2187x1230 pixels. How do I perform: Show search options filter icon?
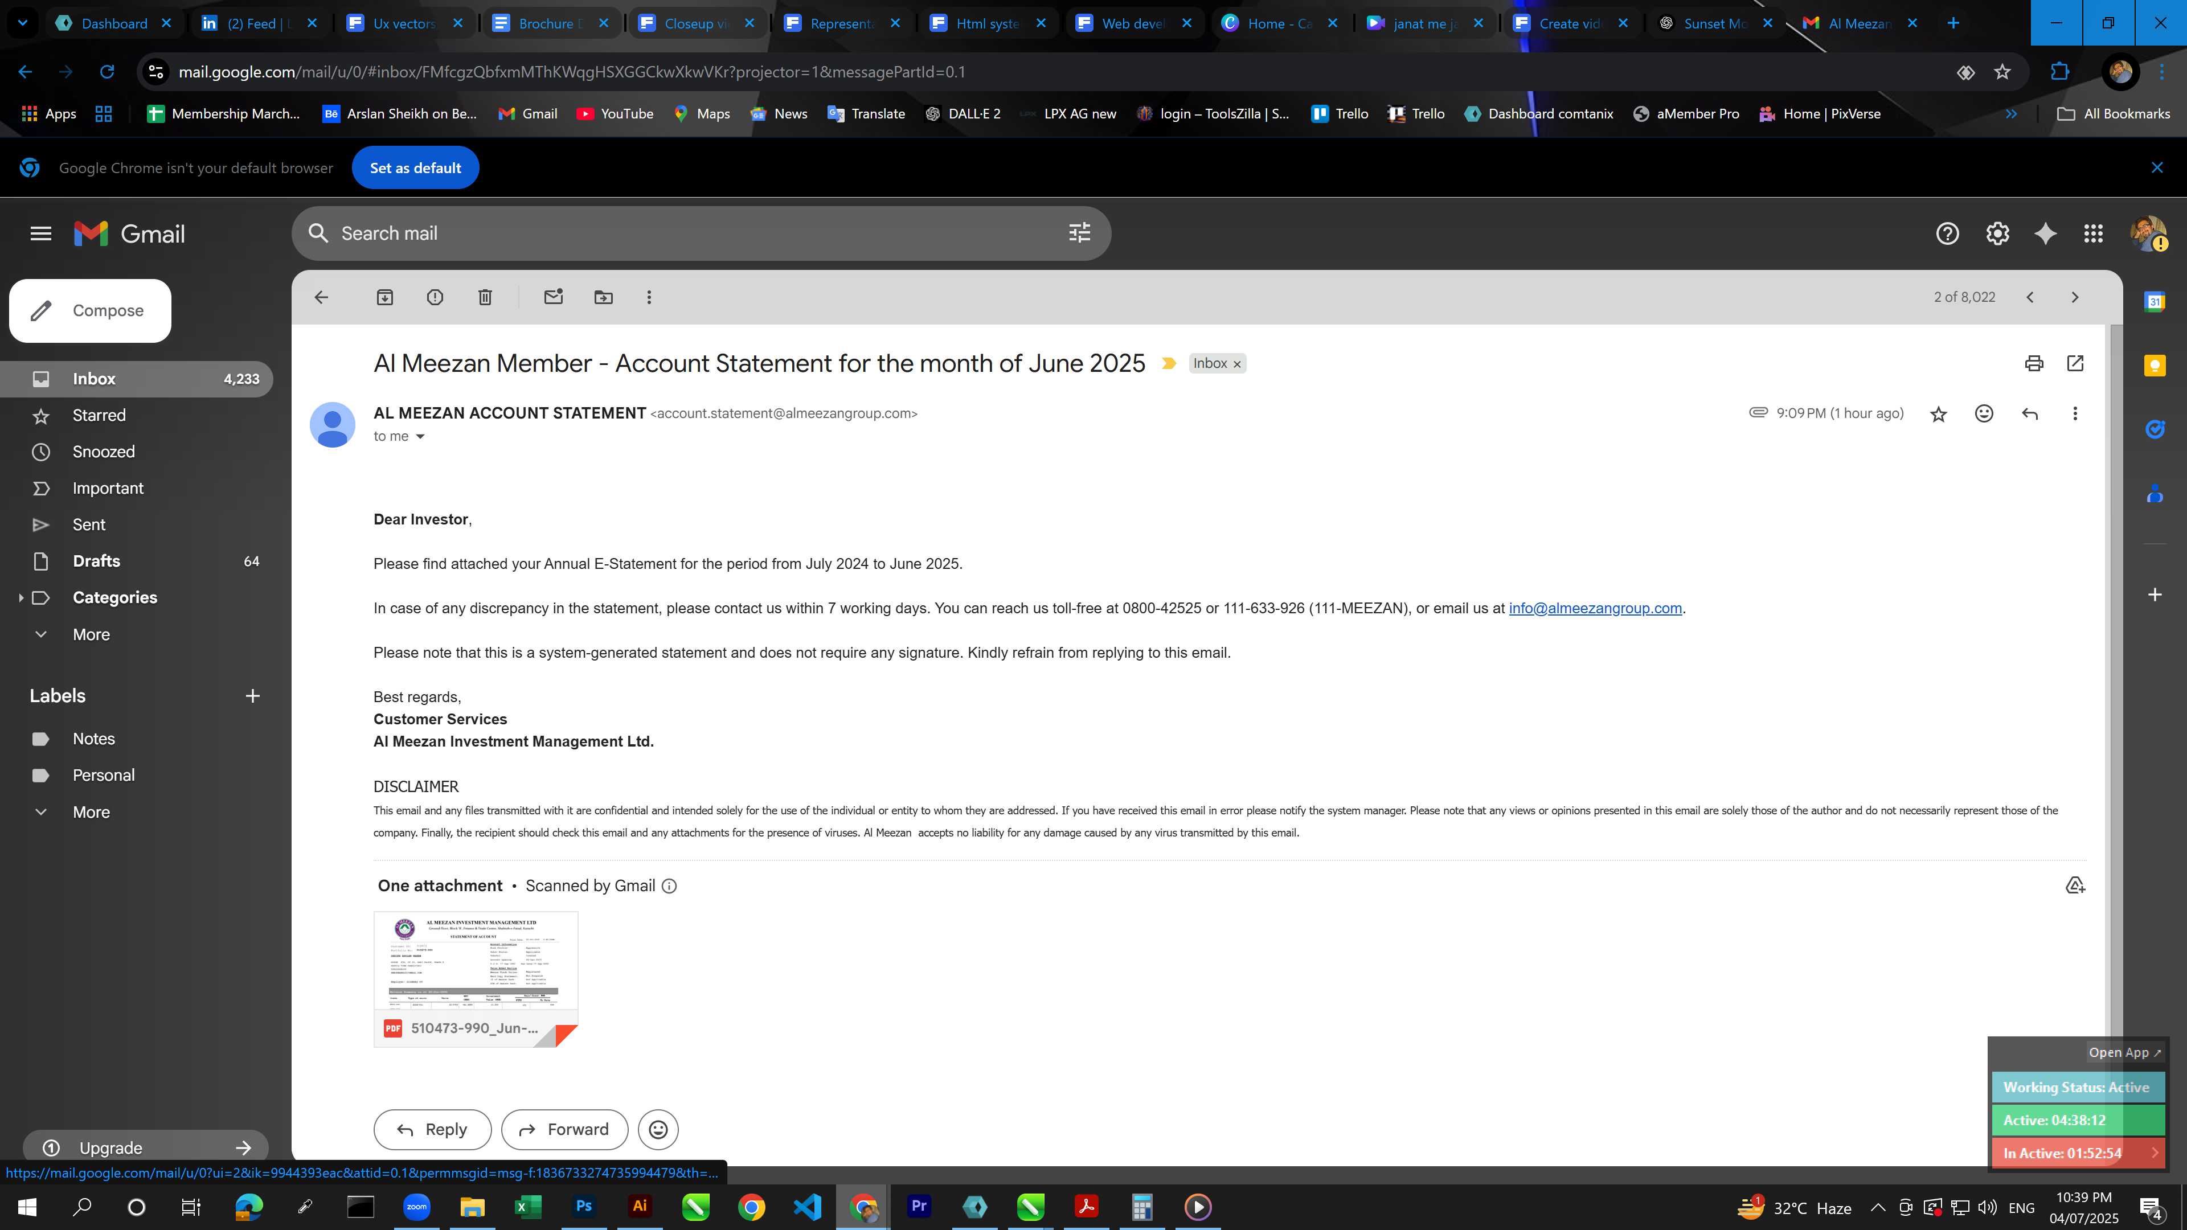point(1079,233)
